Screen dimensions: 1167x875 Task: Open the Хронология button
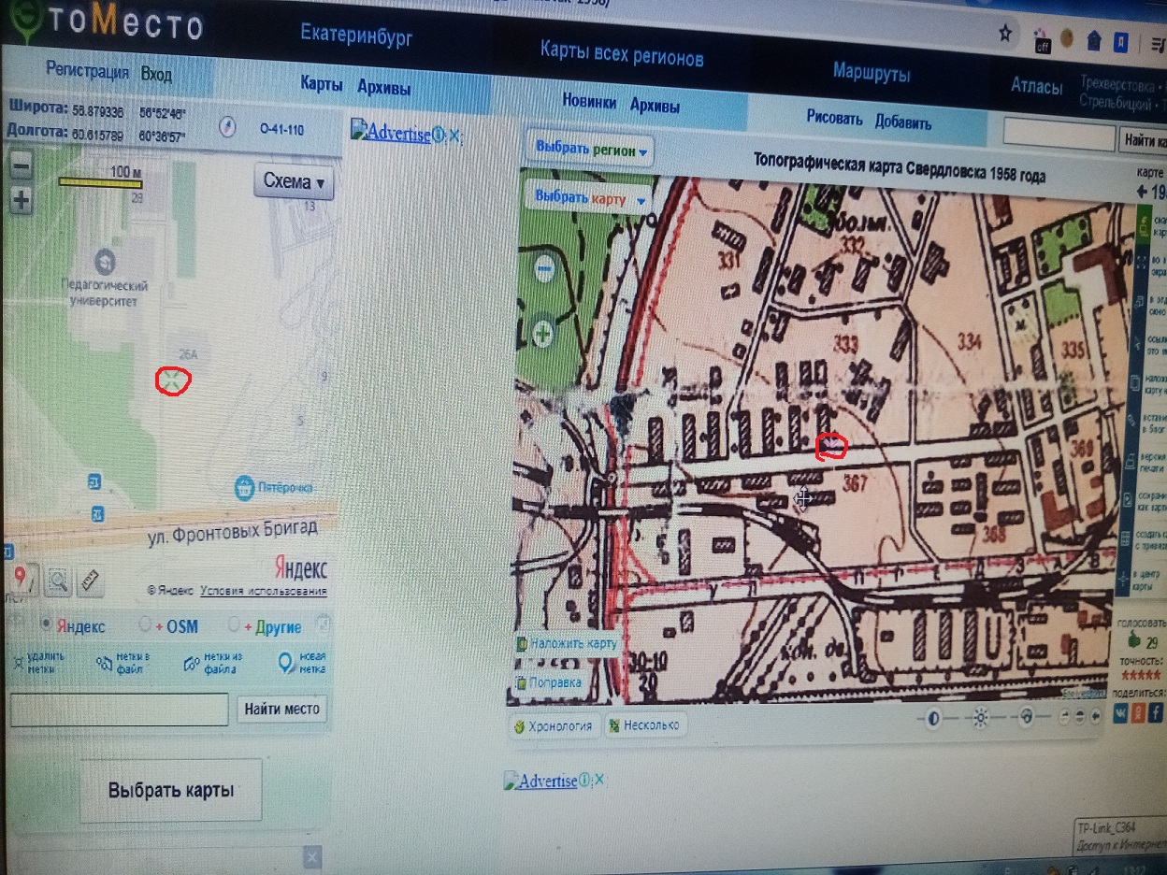(553, 725)
